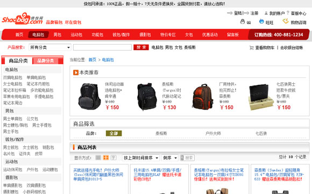Select 钱包/配件 in the red navigation bar

coord(121,34)
